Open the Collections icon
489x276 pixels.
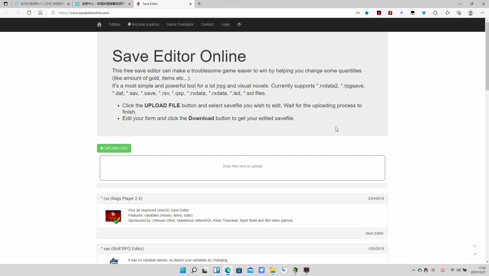459,13
